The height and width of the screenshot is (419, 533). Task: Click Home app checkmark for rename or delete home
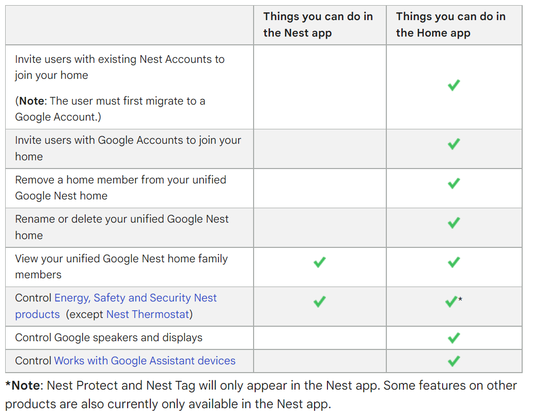pos(453,223)
